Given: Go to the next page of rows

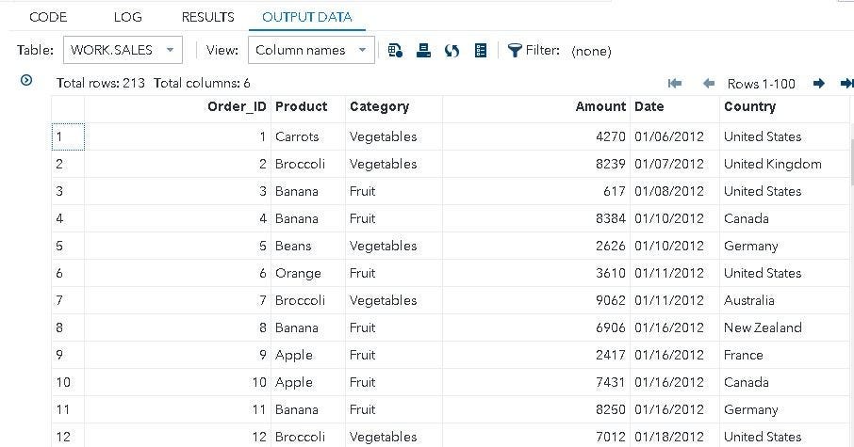Looking at the screenshot, I should (x=818, y=83).
